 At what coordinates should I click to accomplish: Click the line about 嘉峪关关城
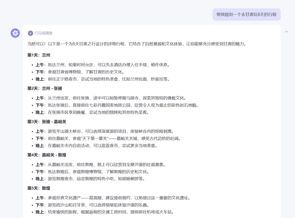click(x=108, y=138)
